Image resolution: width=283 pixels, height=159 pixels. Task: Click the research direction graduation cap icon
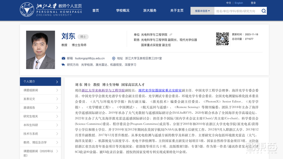coord(63,65)
